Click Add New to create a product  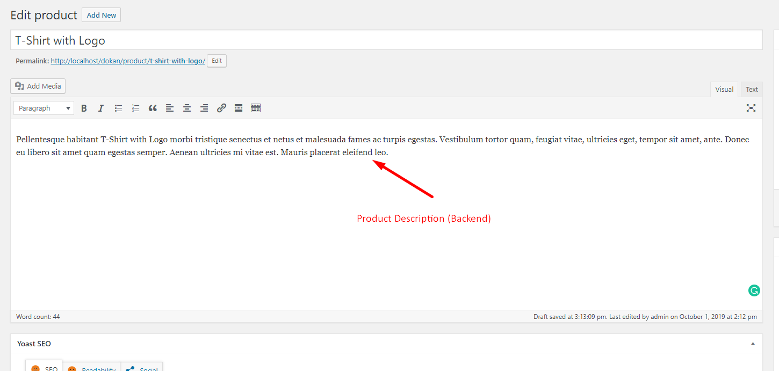(x=101, y=14)
